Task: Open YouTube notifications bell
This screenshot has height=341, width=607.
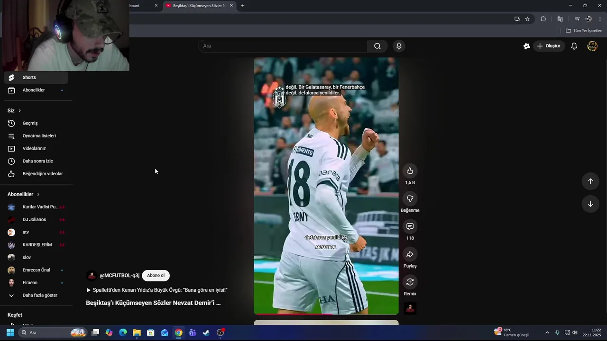Action: pos(574,46)
